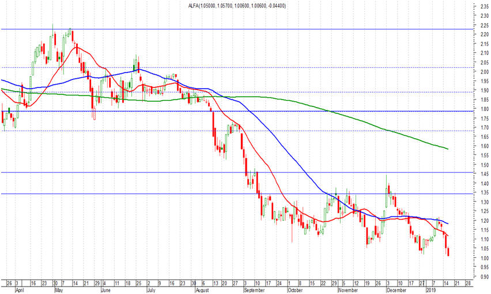
Task: Click the 1.35 price axis label
Action: 485,193
